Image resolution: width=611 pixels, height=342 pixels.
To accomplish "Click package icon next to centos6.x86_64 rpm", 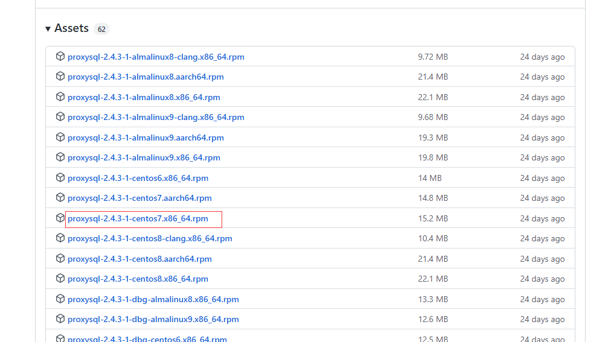I will (x=60, y=177).
